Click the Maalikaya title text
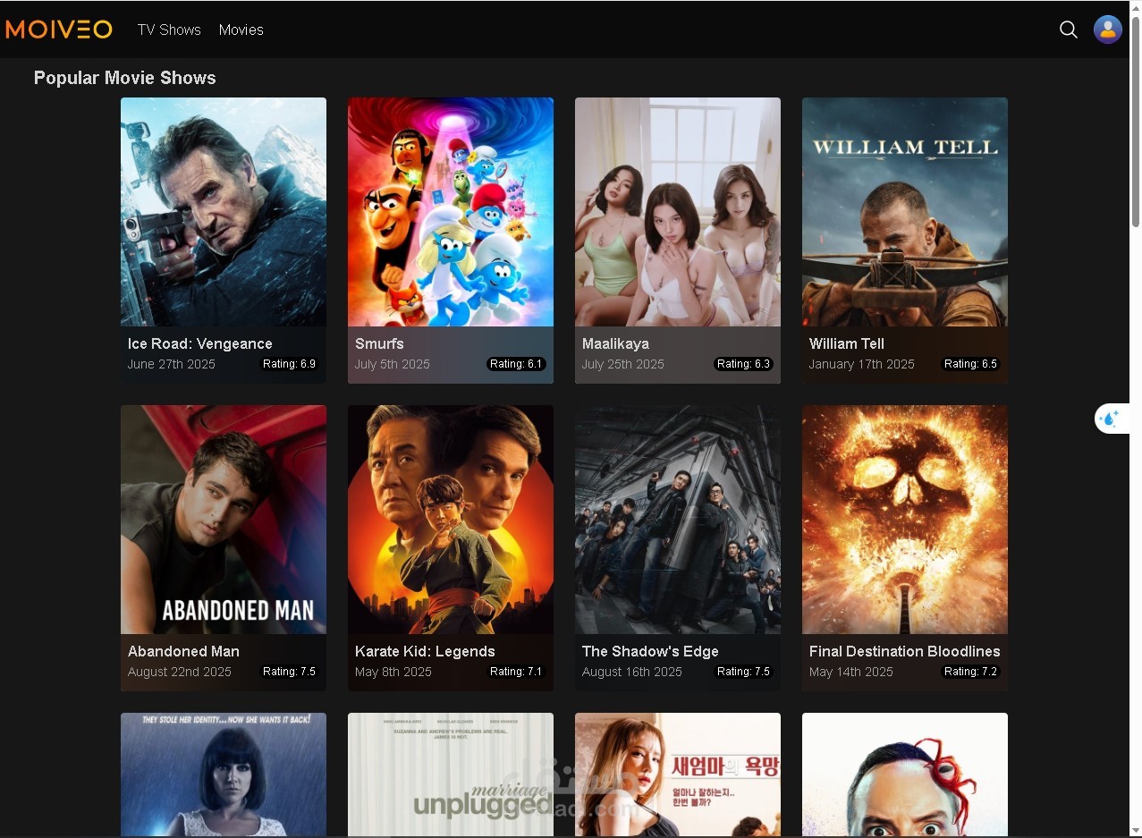The image size is (1142, 838). pos(615,343)
